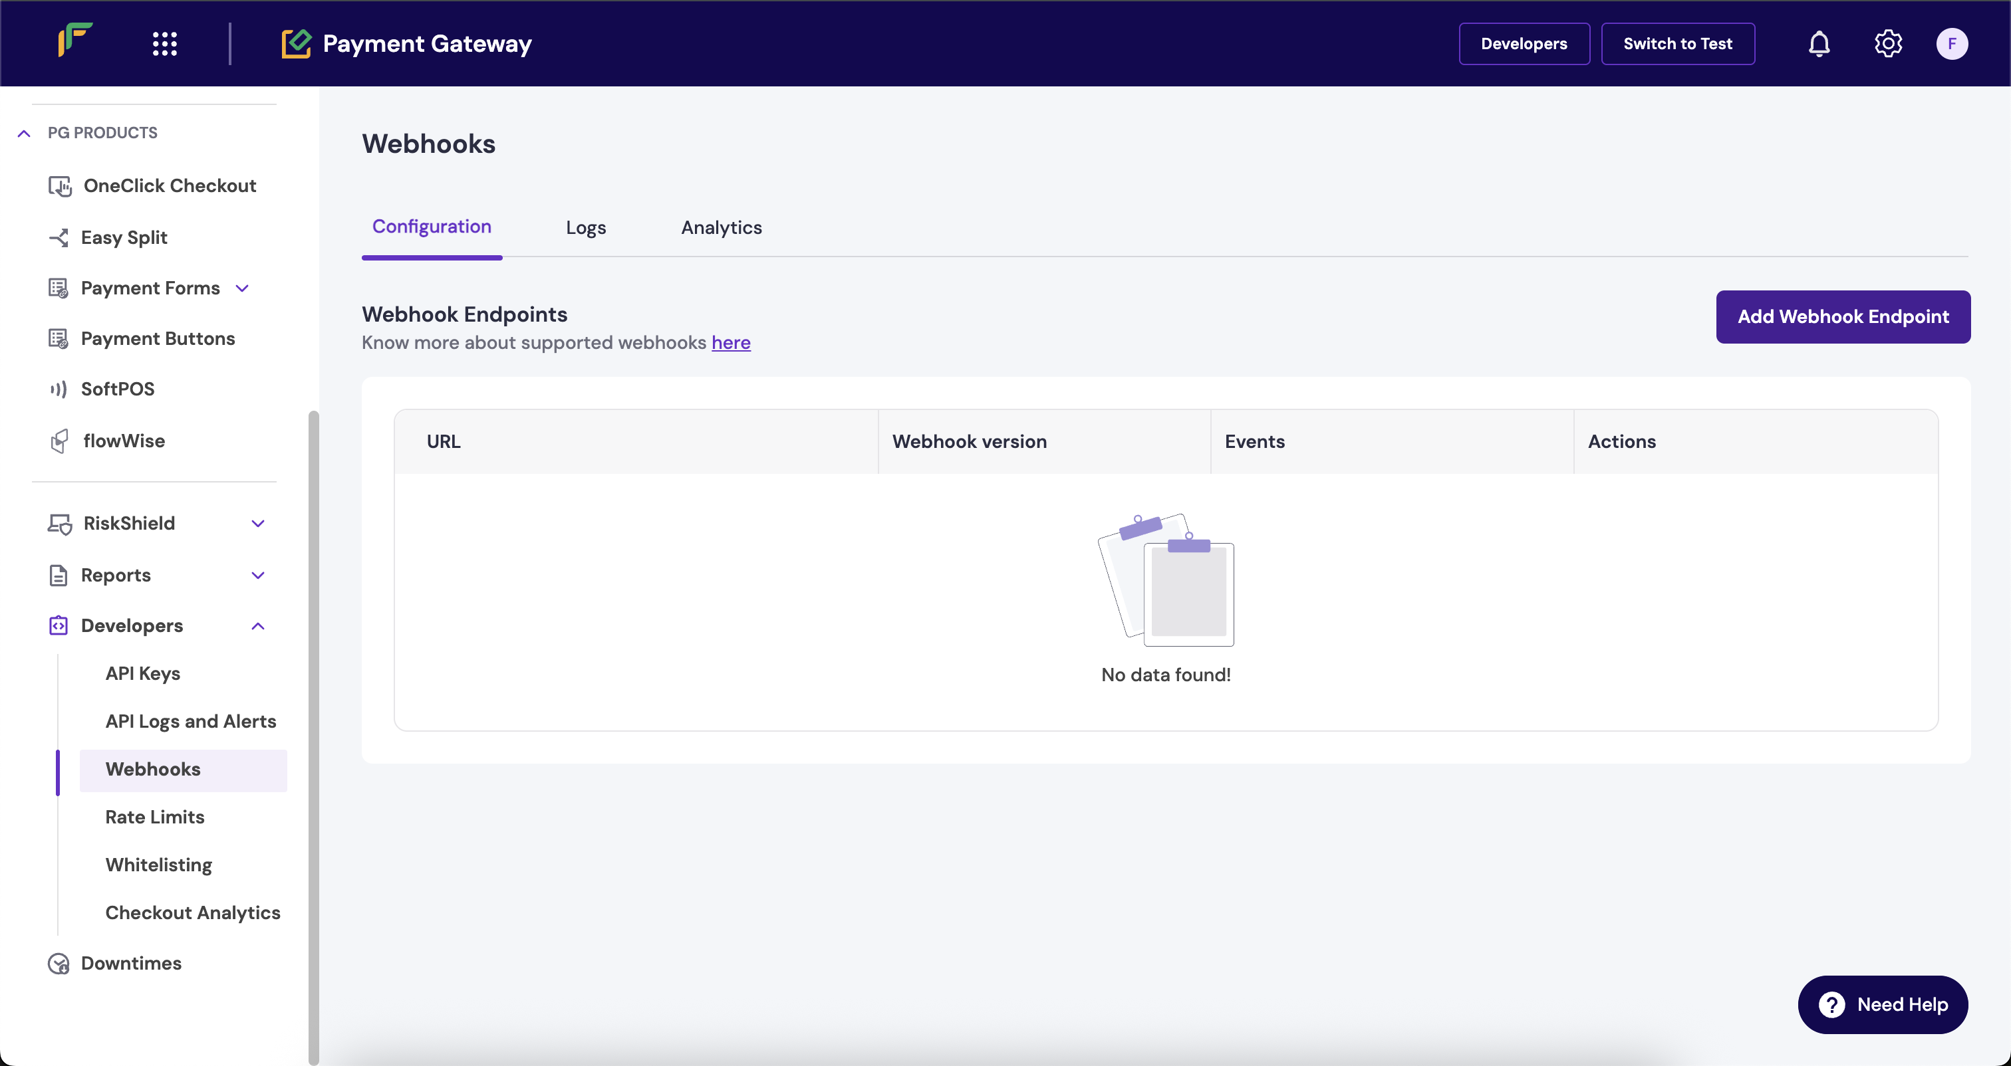Click the Downtimes icon in sidebar
This screenshot has width=2011, height=1066.
click(59, 964)
